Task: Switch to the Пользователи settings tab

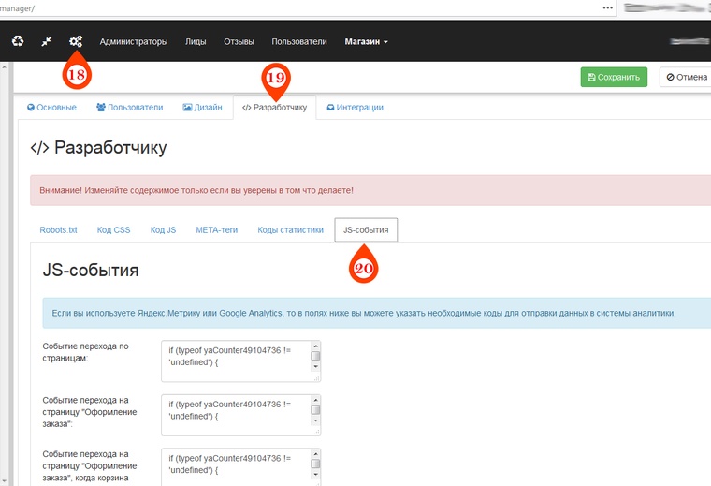Action: pyautogui.click(x=130, y=108)
